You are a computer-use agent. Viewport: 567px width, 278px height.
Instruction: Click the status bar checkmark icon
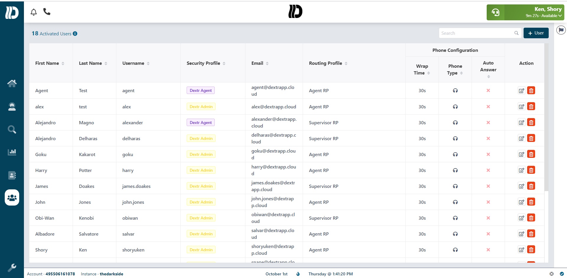pos(561,274)
